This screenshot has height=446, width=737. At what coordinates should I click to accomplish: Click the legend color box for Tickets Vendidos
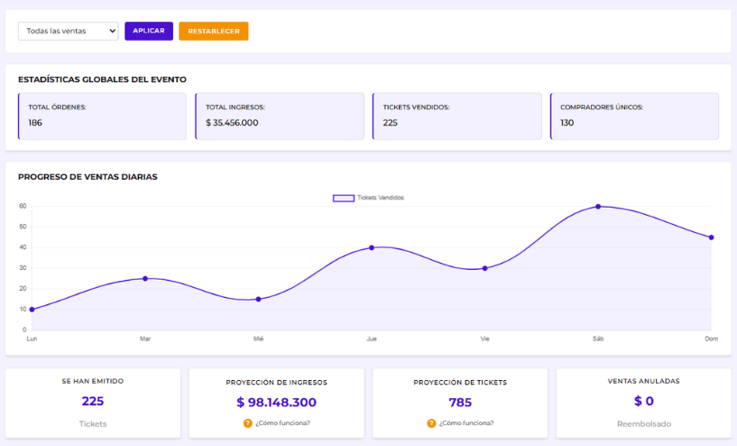(x=344, y=198)
